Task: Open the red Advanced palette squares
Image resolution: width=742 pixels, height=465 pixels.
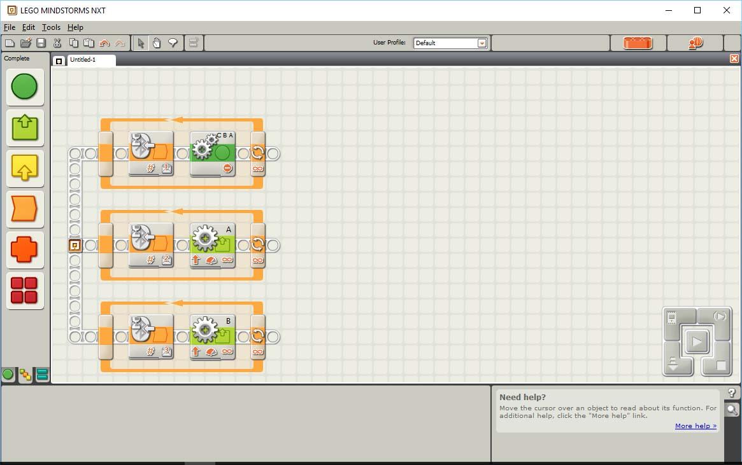Action: click(x=25, y=290)
